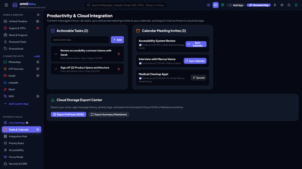Click the omnibox inbox logo icon
Screen dimensions: 302x169
click(x=15, y=5)
